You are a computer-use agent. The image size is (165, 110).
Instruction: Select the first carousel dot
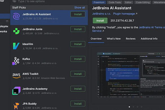click(x=129, y=107)
